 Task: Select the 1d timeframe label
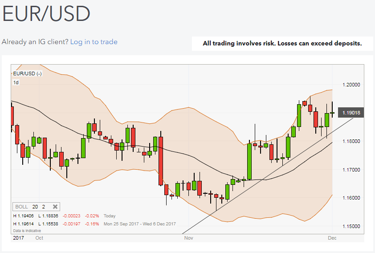point(16,82)
